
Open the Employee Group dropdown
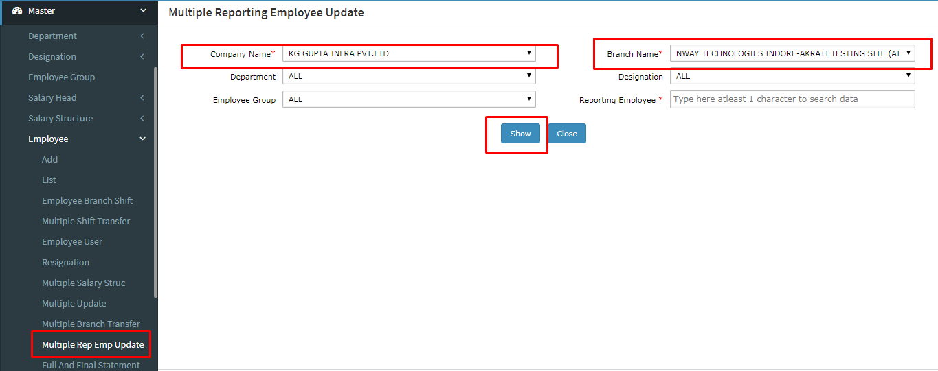pos(408,99)
